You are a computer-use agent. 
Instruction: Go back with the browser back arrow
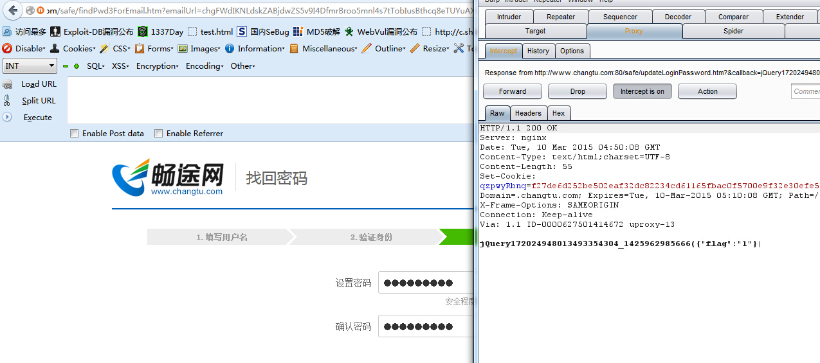pyautogui.click(x=12, y=10)
